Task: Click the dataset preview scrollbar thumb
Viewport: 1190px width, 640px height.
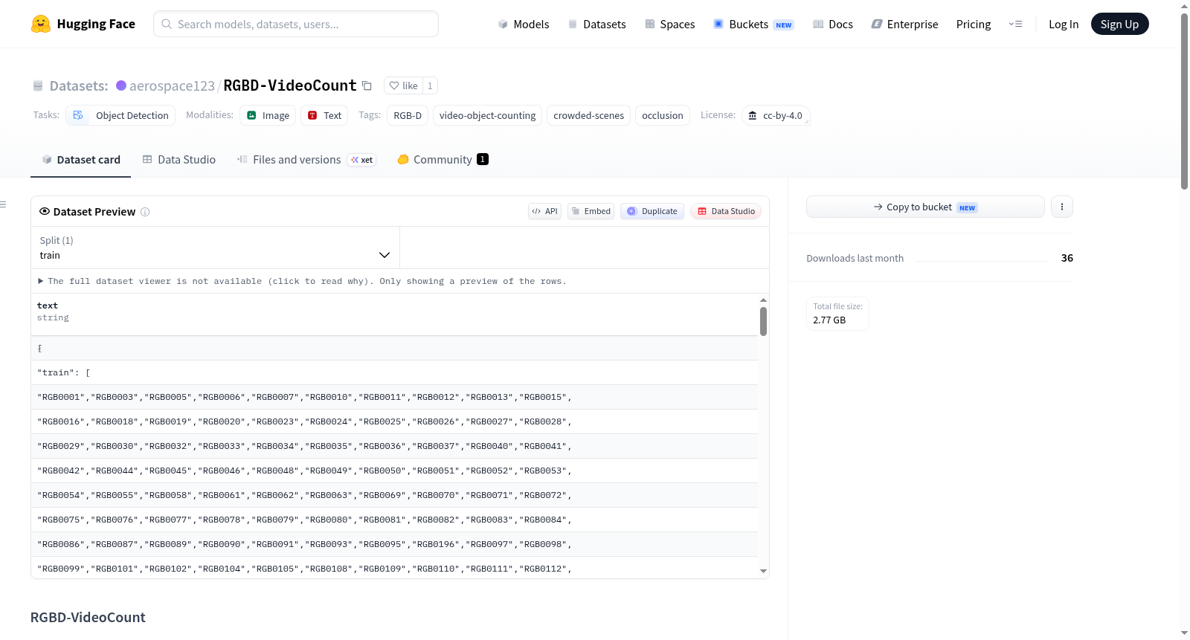Action: pyautogui.click(x=763, y=321)
